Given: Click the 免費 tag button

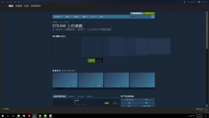Looking at the screenshot, I should click(x=129, y=103).
